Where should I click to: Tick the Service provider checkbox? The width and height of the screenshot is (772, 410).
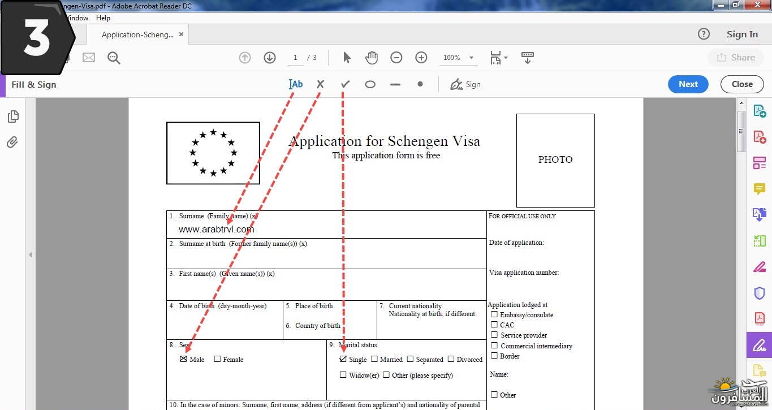[x=494, y=334]
